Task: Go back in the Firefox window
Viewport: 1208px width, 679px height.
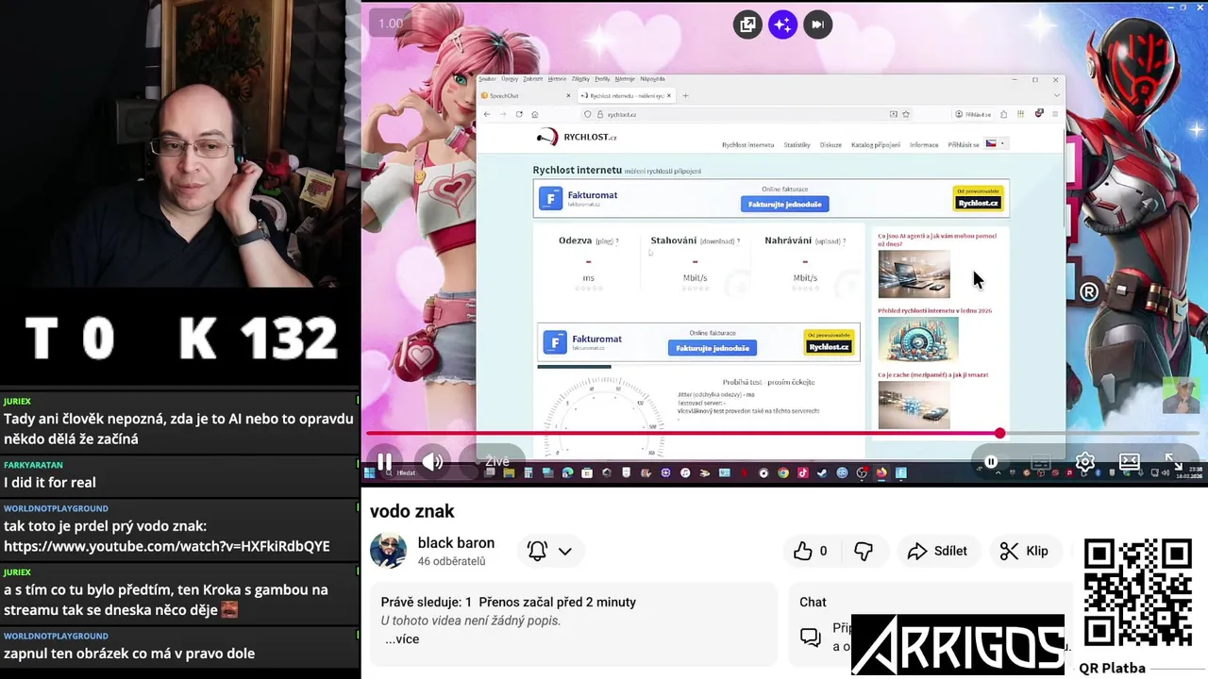Action: click(x=487, y=114)
